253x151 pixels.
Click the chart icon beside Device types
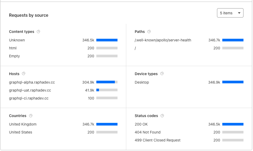(162, 74)
